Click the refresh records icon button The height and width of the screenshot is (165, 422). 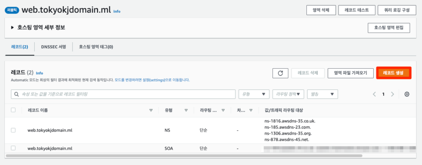pyautogui.click(x=280, y=73)
